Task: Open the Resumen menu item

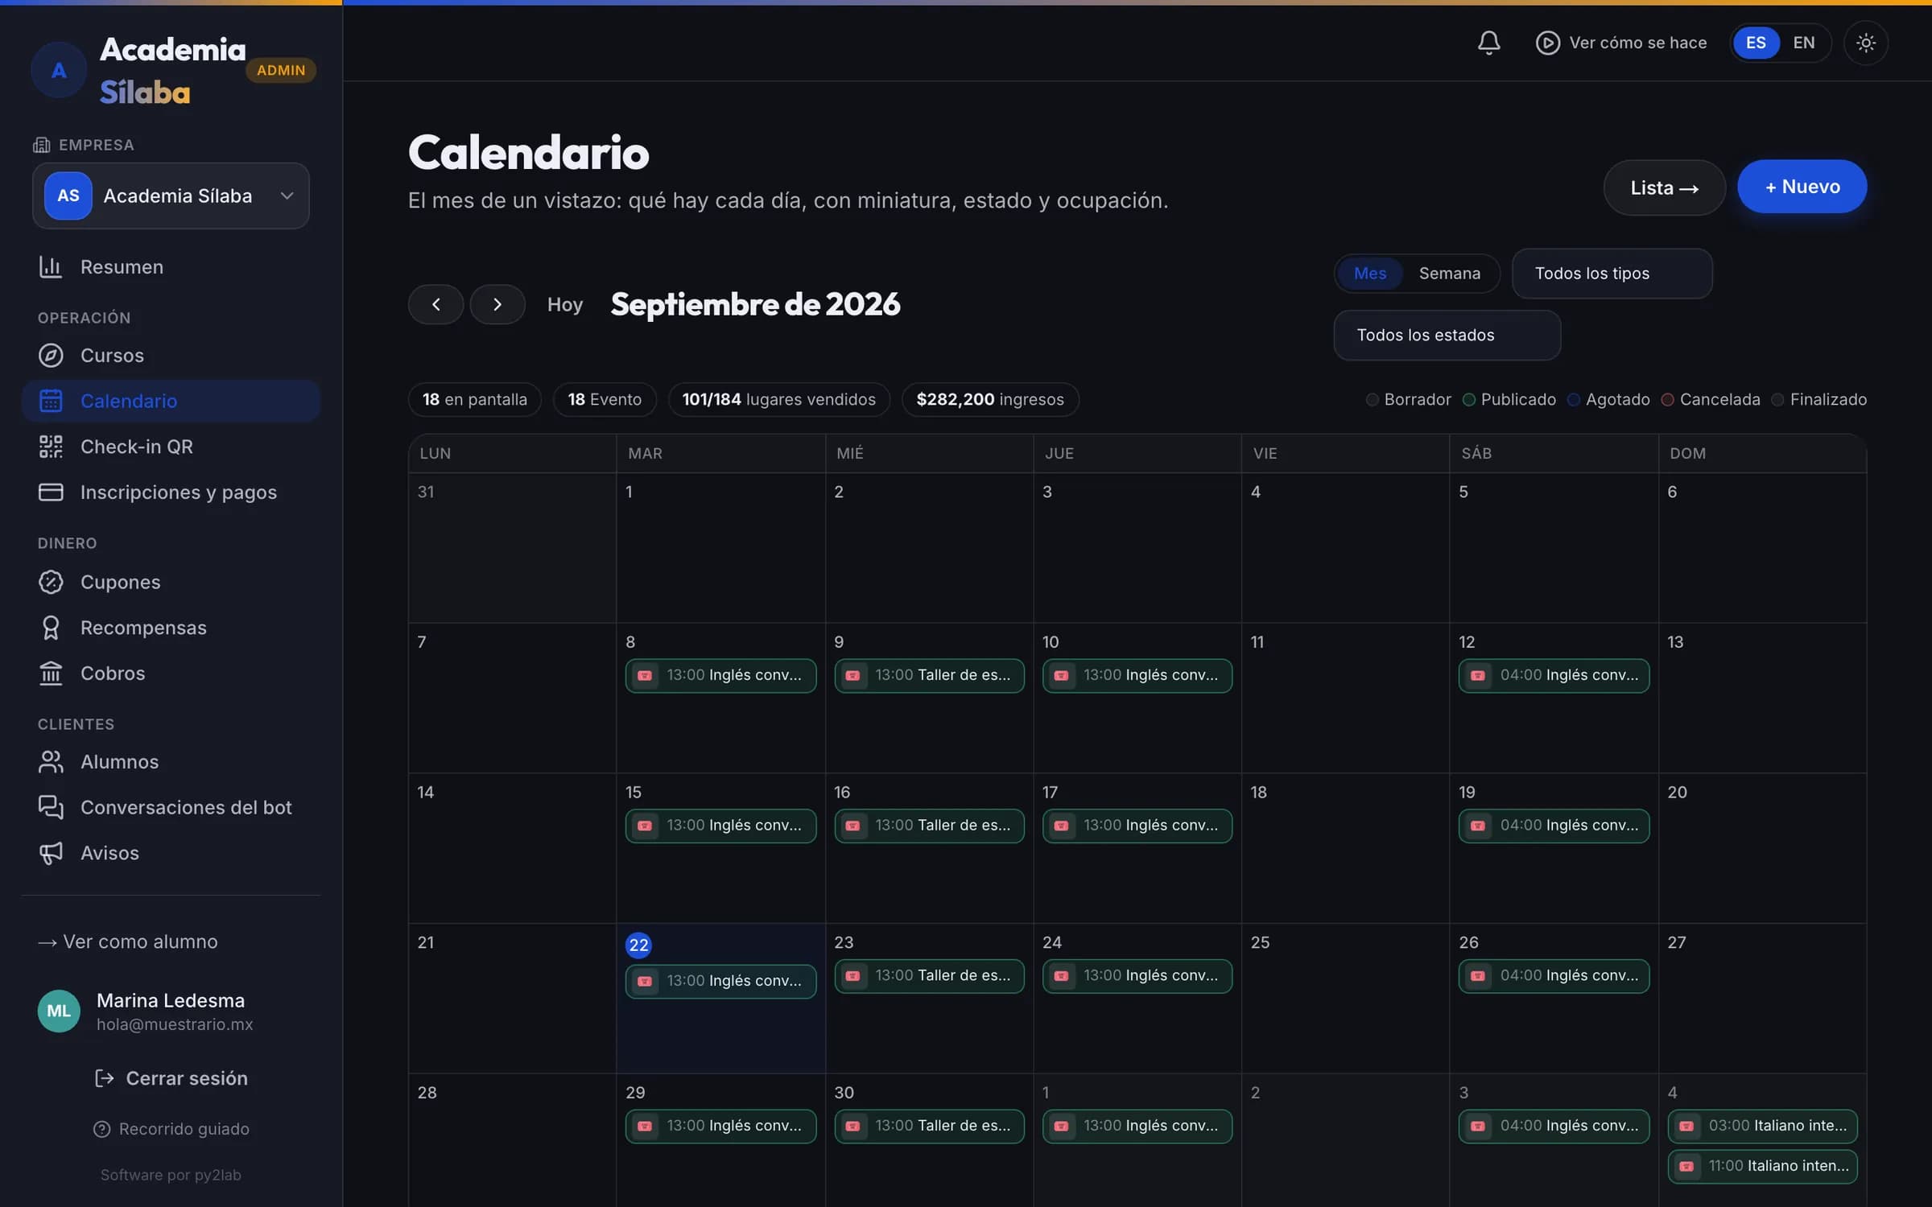Action: [171, 266]
